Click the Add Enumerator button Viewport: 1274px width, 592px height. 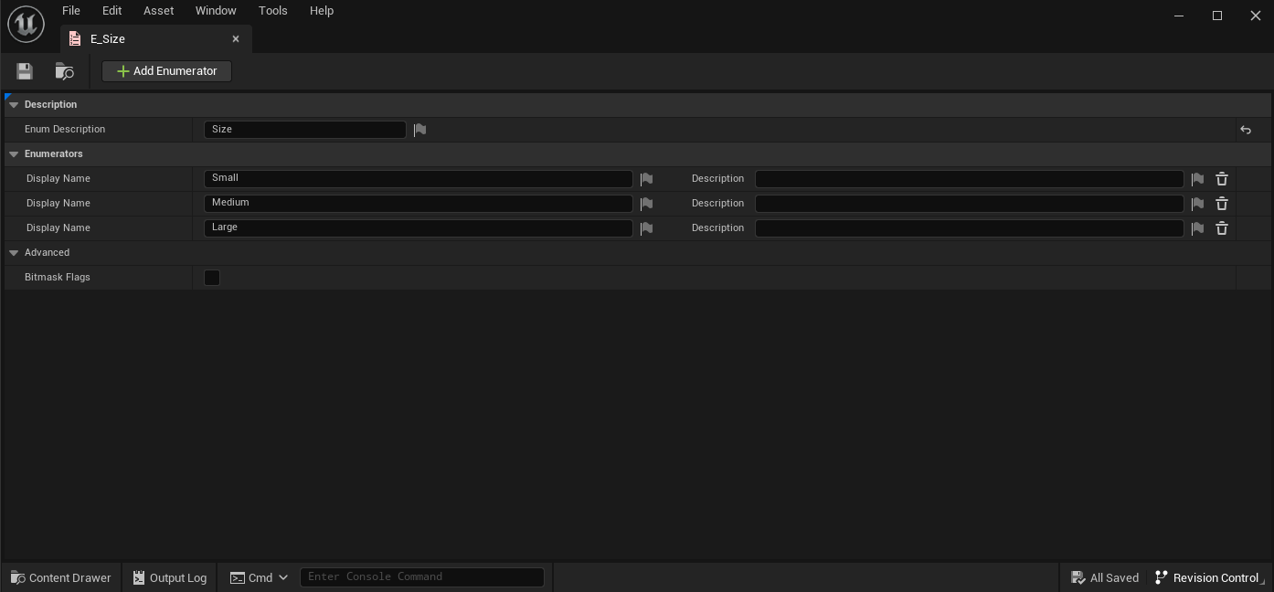pyautogui.click(x=166, y=71)
